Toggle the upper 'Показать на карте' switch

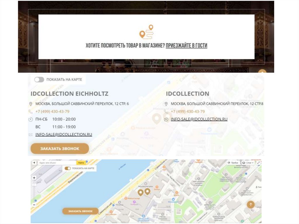[x=39, y=79]
